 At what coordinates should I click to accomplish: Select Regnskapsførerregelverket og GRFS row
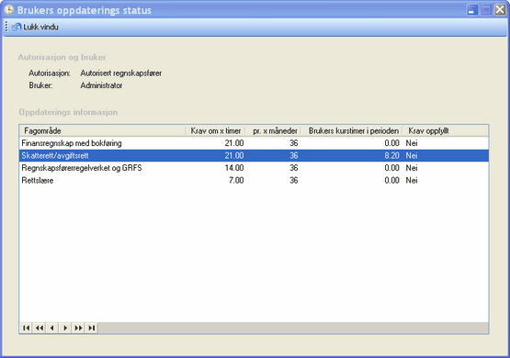pyautogui.click(x=254, y=168)
